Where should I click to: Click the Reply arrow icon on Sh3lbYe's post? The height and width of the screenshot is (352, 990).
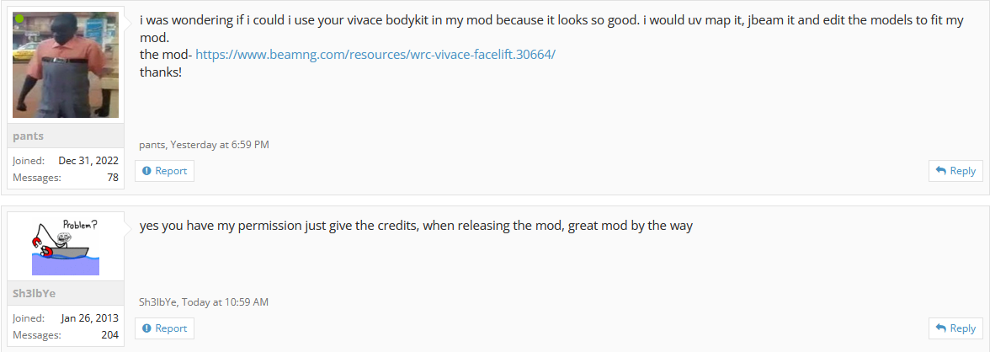click(x=941, y=328)
